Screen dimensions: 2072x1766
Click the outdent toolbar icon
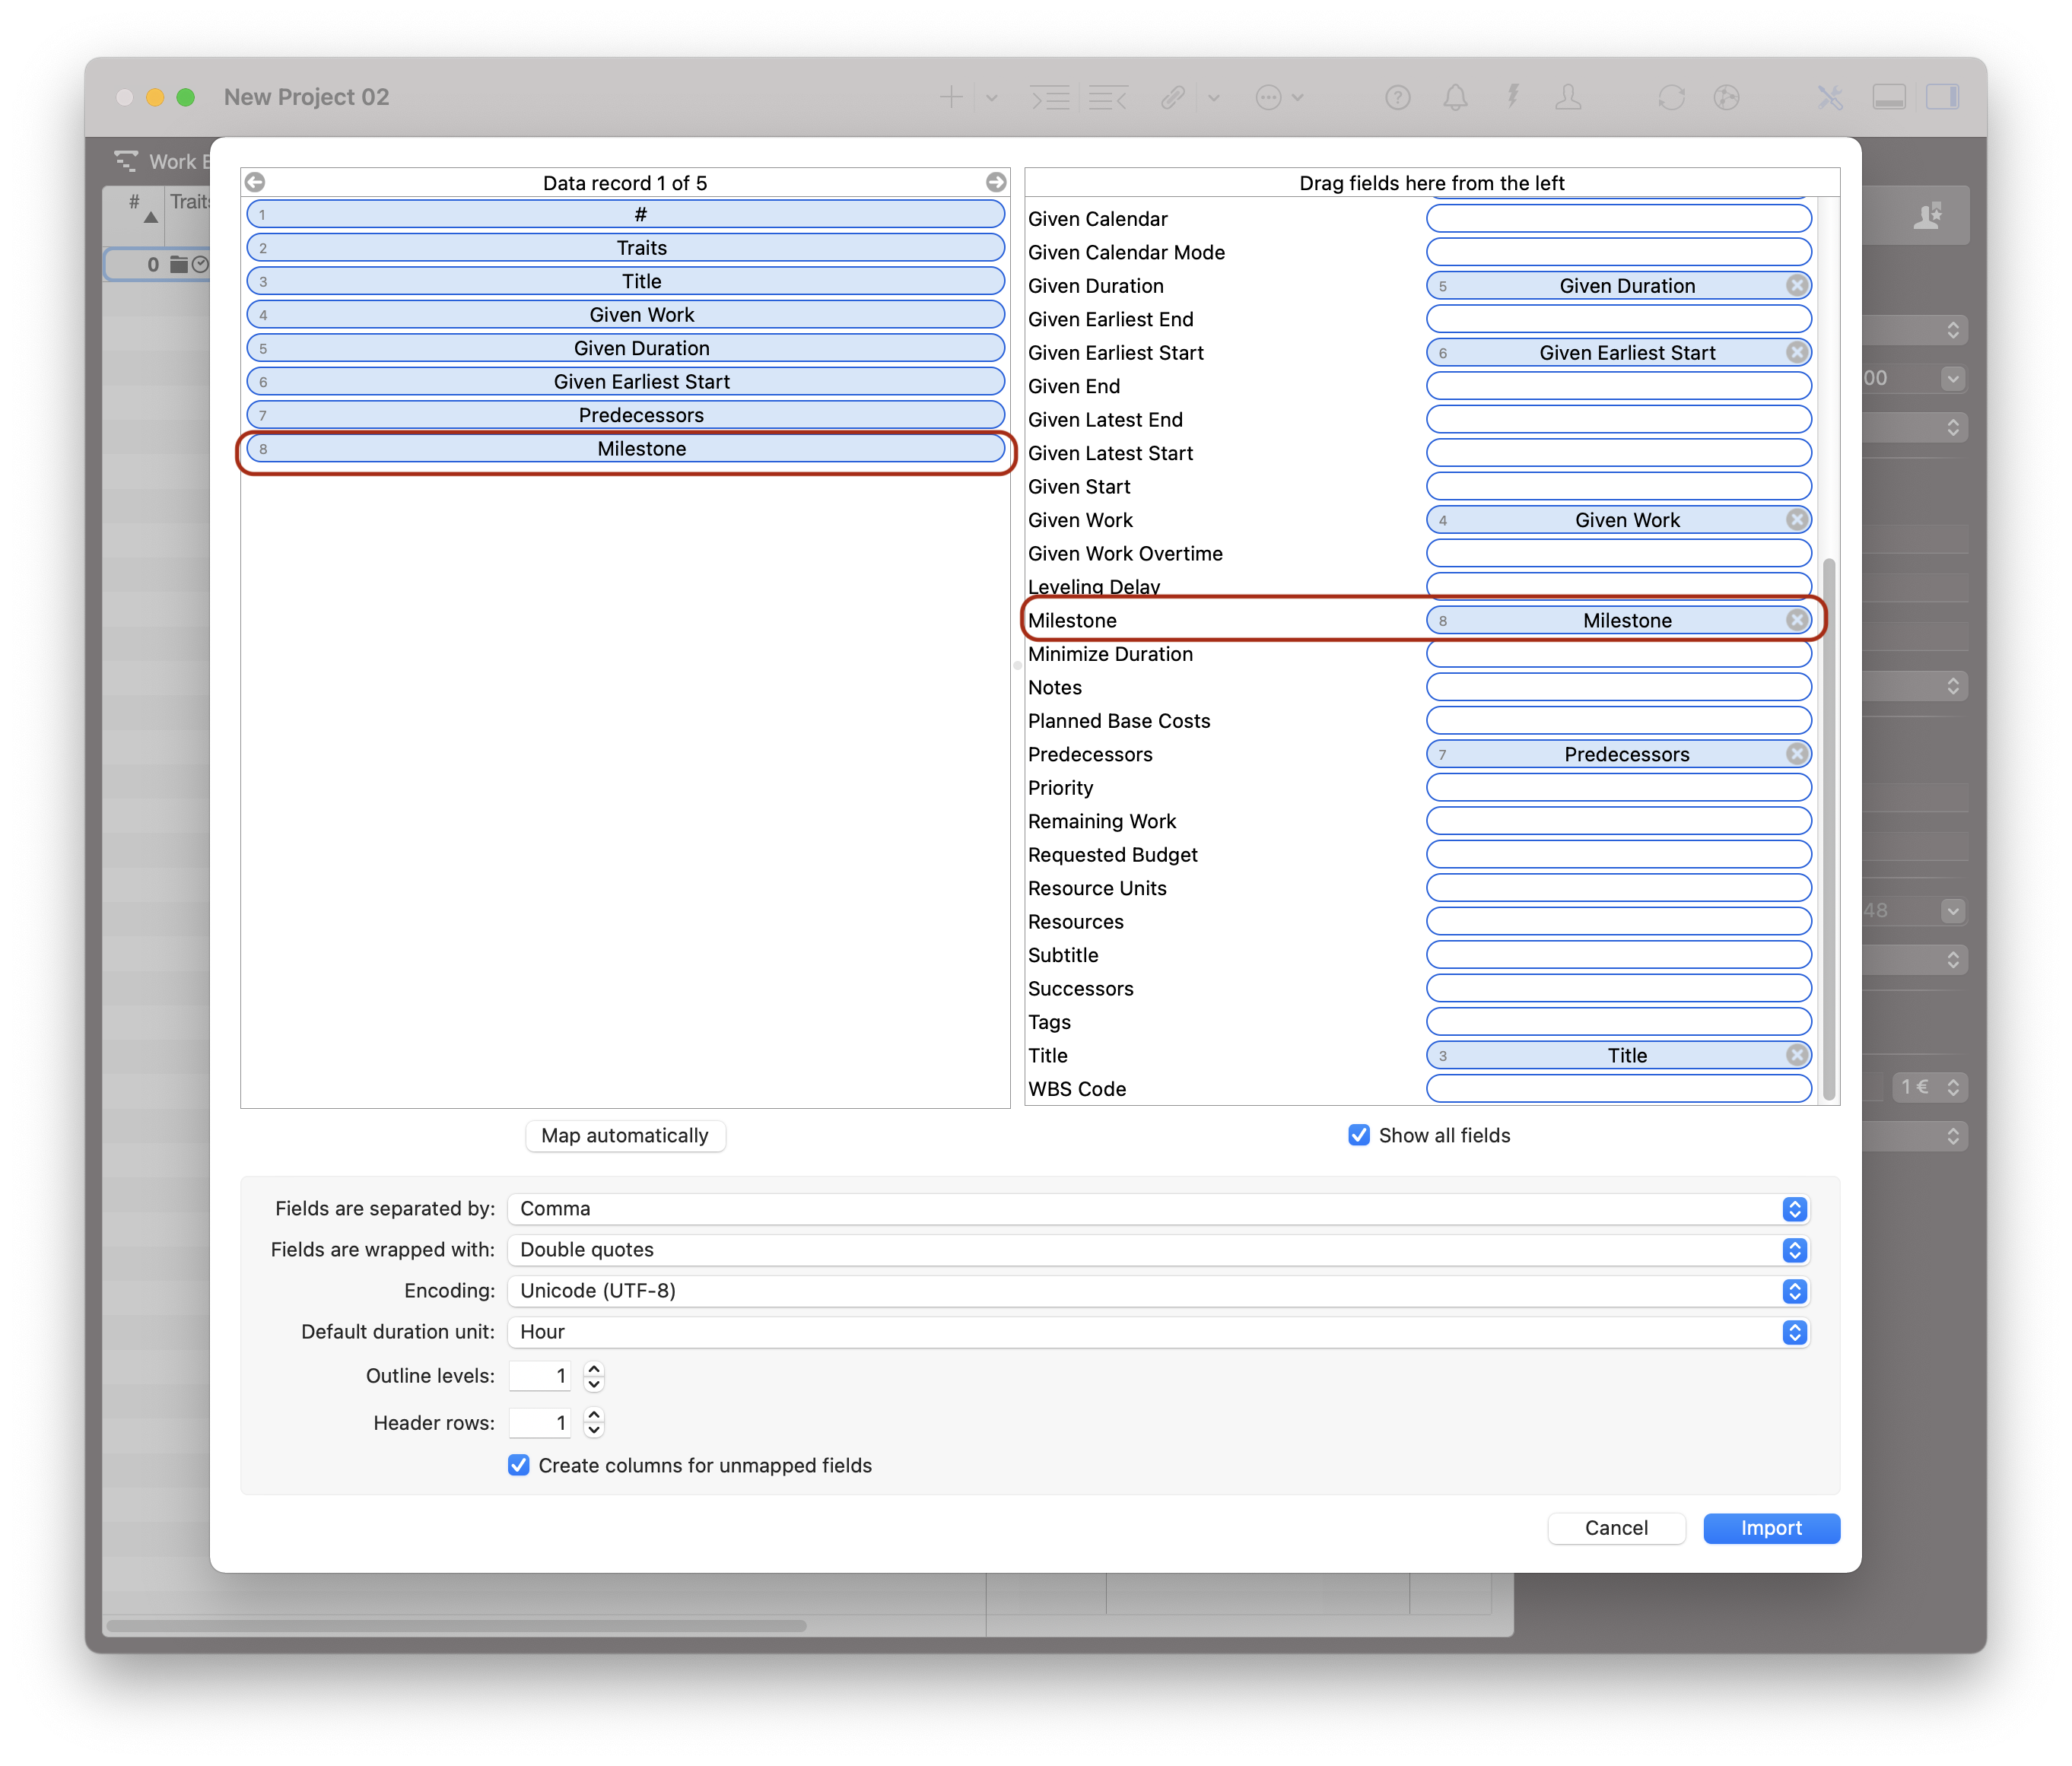1108,98
